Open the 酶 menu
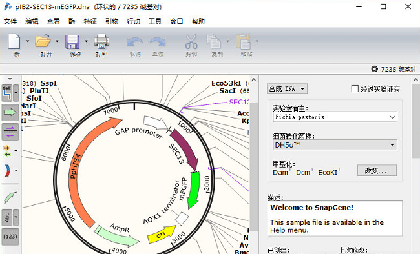 [x=72, y=21]
